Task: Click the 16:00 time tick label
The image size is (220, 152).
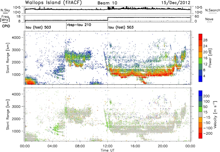Action: [135, 146]
